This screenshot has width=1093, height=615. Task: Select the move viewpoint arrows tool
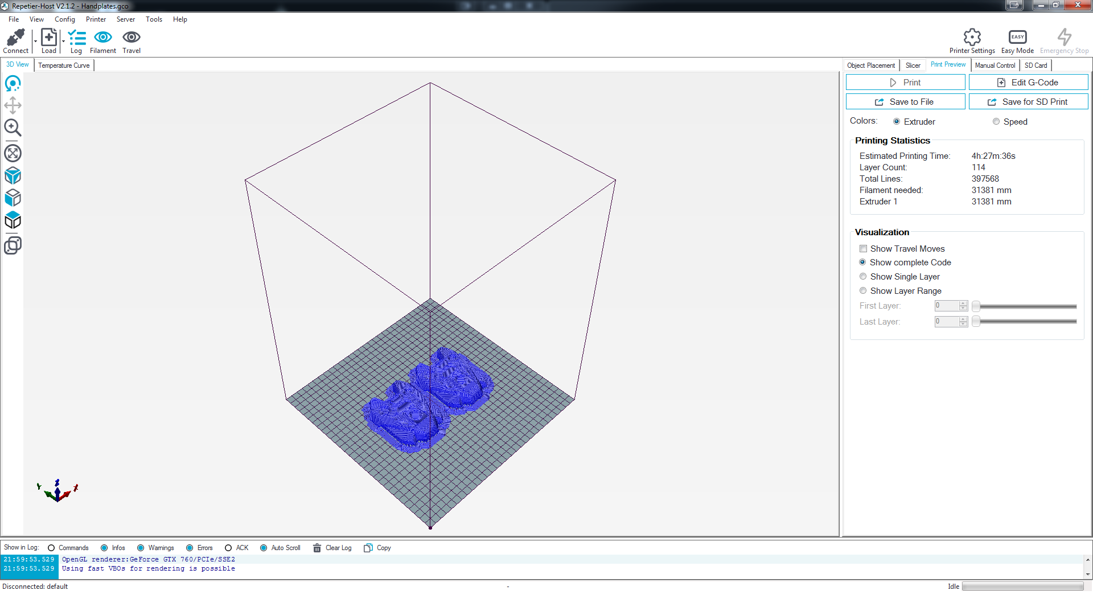click(13, 105)
